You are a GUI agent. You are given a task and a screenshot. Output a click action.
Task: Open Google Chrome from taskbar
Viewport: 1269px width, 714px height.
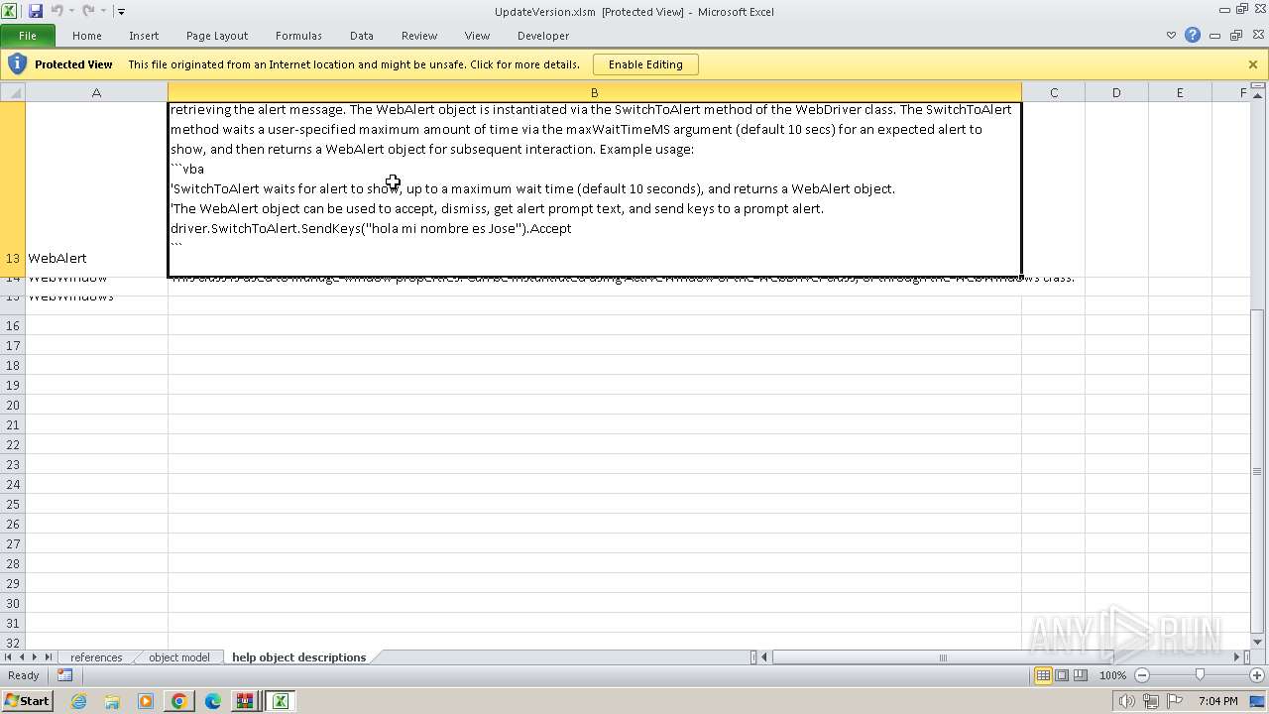pyautogui.click(x=179, y=701)
